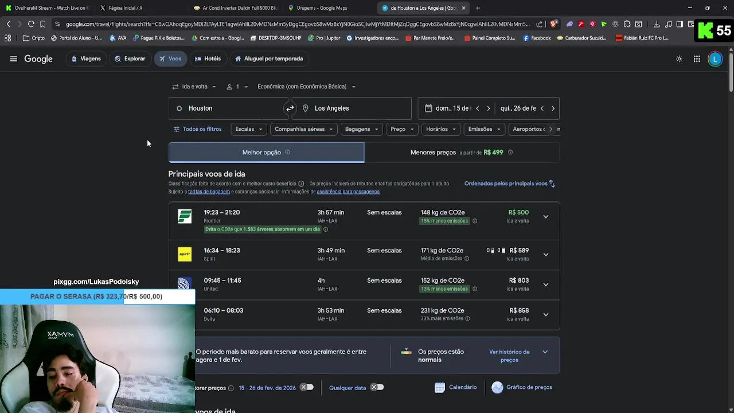Show previous departure date
Image resolution: width=734 pixels, height=413 pixels.
pyautogui.click(x=477, y=108)
